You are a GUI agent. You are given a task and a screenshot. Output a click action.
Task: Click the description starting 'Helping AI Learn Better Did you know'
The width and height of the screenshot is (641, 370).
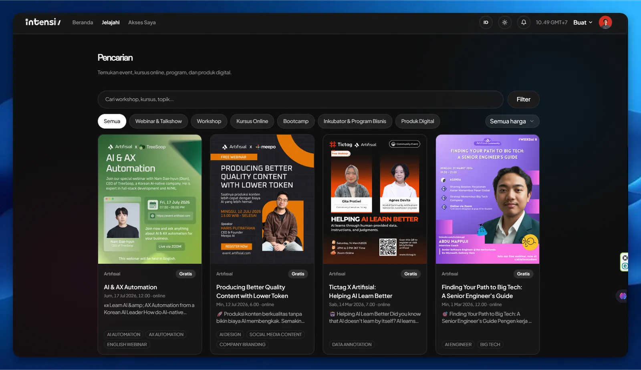pos(375,318)
